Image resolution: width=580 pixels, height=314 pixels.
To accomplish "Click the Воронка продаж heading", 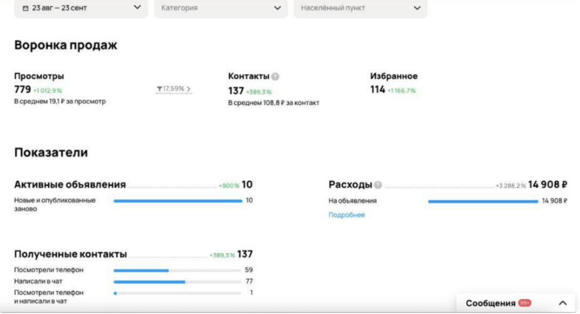I will pos(66,45).
